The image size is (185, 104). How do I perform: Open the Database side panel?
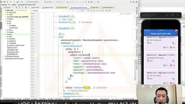tap(137, 11)
